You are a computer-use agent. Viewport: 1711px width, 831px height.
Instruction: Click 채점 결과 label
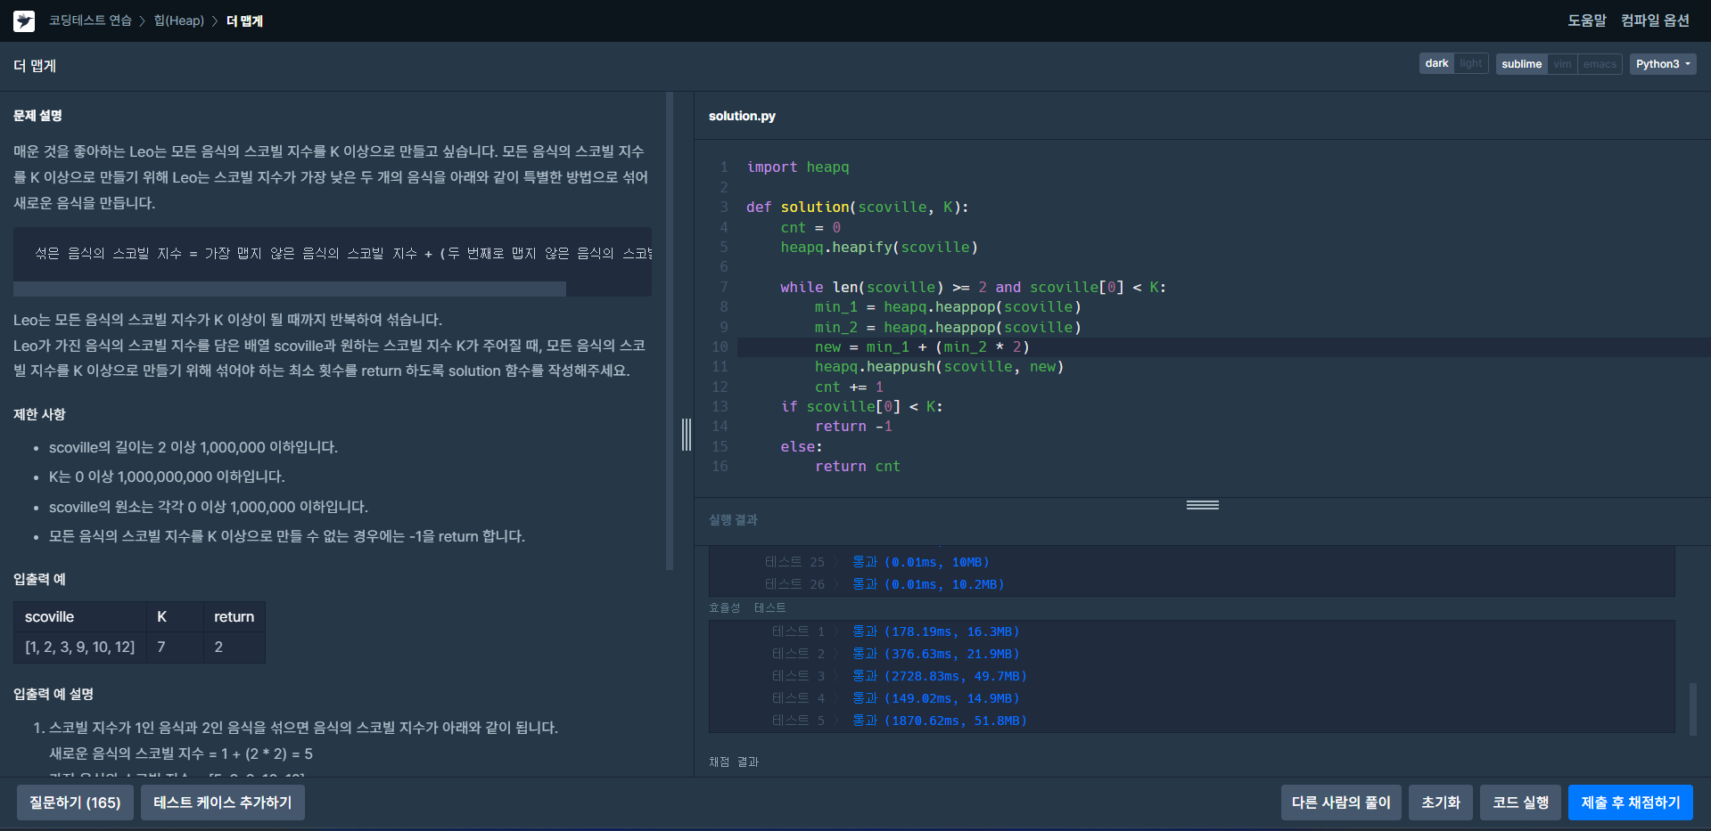[x=734, y=762]
